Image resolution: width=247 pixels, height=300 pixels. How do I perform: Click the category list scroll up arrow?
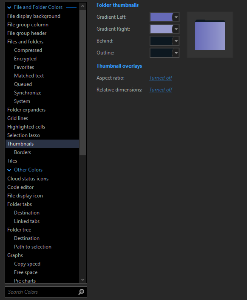pos(83,6)
